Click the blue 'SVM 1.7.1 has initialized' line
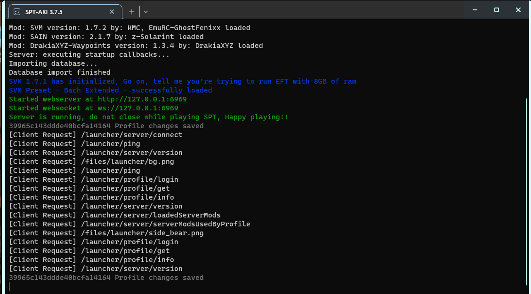The image size is (531, 294). 183,81
